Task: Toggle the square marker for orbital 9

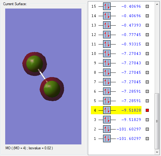Action: point(147,63)
